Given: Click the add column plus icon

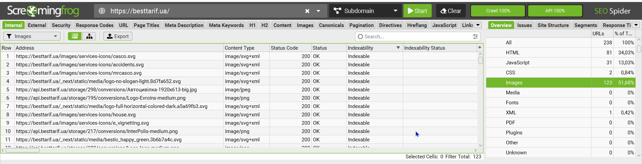Looking at the screenshot, I should [480, 48].
